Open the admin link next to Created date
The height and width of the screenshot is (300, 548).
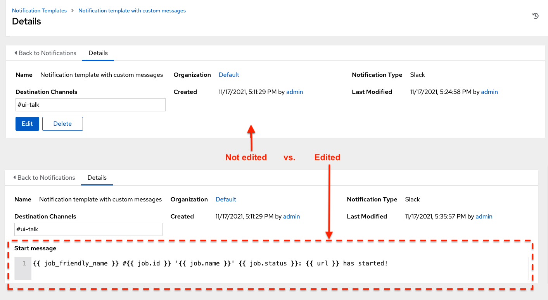pos(294,92)
